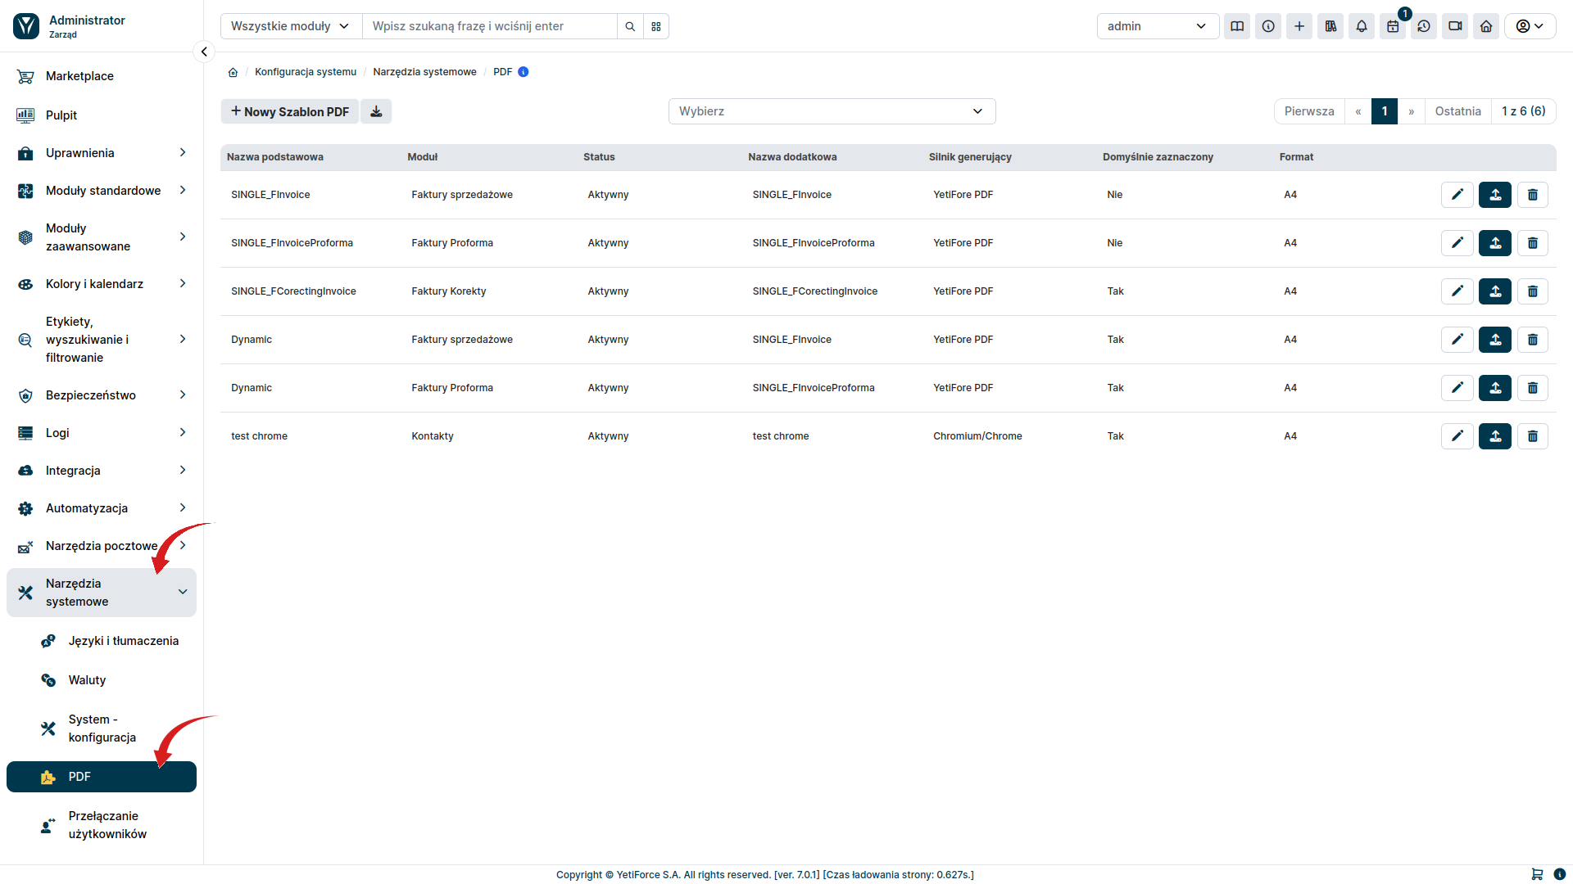Expand the Moduły standardowe menu

102,191
